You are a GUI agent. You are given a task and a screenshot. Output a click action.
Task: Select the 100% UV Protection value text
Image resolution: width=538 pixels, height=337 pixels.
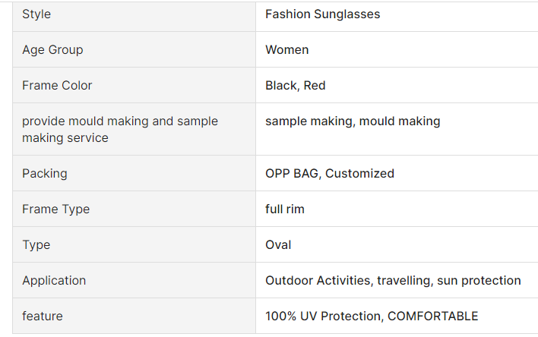[323, 317]
